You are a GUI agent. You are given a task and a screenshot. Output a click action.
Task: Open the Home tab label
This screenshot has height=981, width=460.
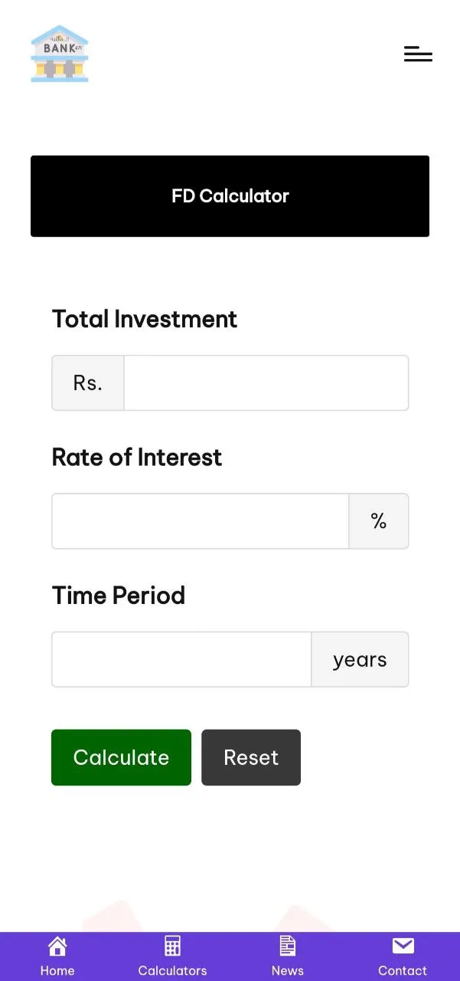(x=57, y=970)
